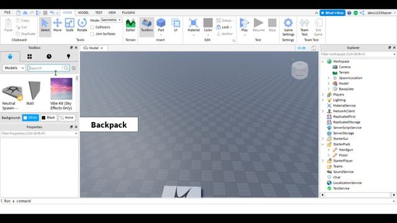Select the Neutral Spawn model thumbnail
Viewport: 397px width, 223px height.
pyautogui.click(x=12, y=92)
